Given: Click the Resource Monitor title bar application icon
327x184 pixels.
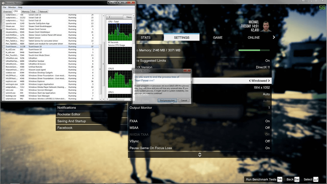Looking at the screenshot, I should (x=3, y=3).
